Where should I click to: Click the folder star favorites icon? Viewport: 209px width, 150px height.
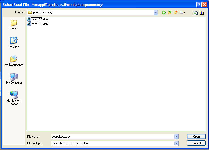coord(202,13)
